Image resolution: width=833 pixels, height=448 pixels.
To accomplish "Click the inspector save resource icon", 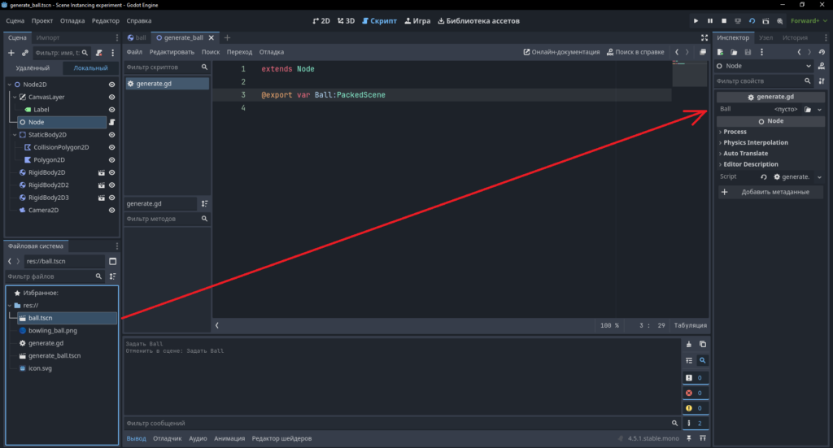I will [x=748, y=52].
